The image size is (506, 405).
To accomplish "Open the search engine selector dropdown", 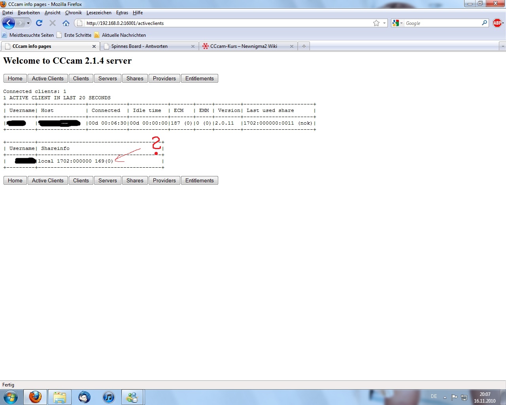I will [x=397, y=23].
